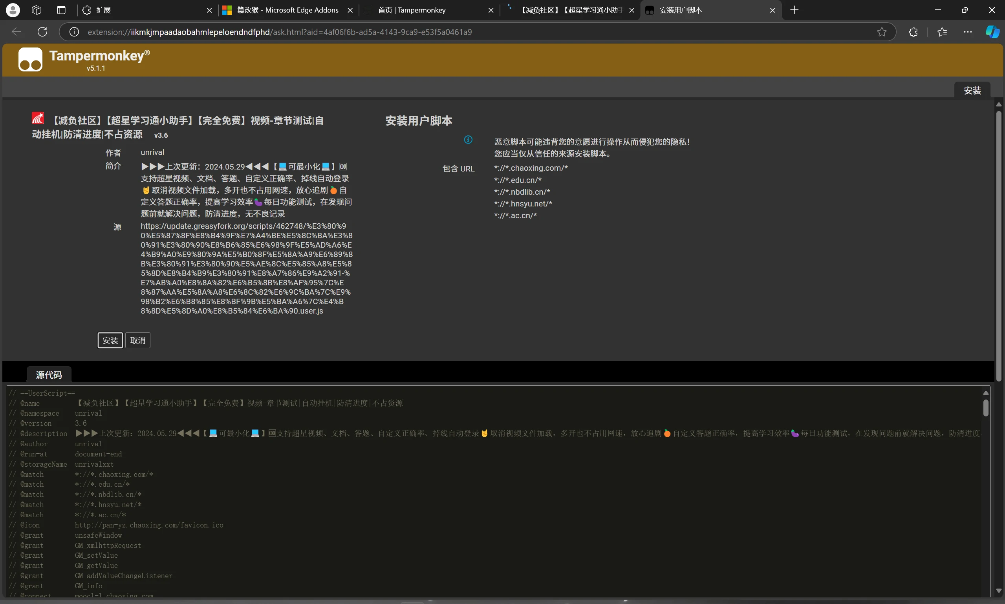Image resolution: width=1005 pixels, height=604 pixels.
Task: Open Settings and more ellipsis menu
Action: point(968,32)
